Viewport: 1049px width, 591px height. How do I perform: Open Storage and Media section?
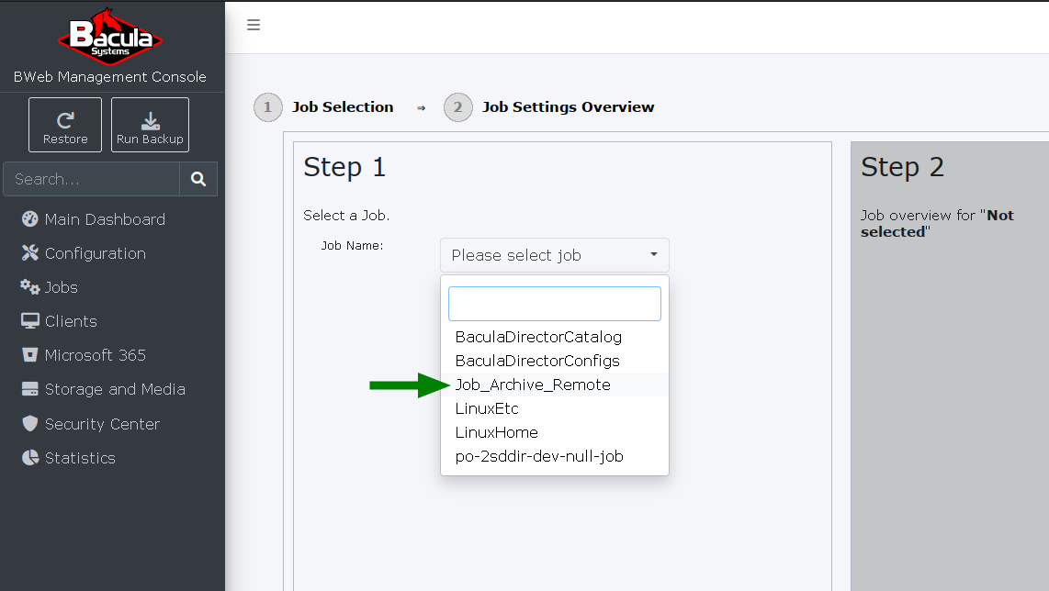(104, 389)
